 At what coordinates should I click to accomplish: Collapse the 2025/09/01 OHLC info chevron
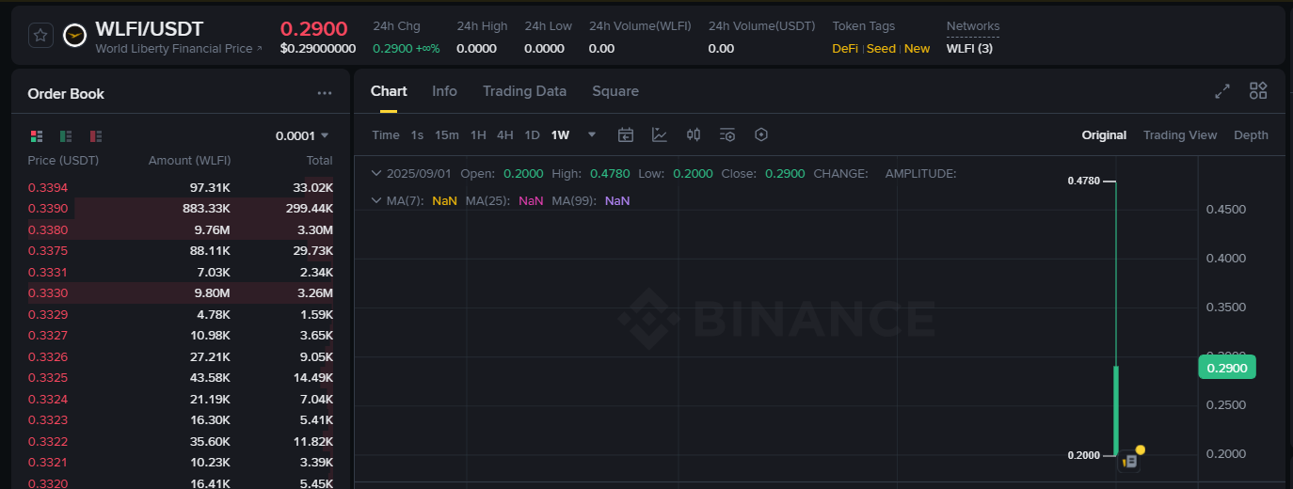coord(376,173)
